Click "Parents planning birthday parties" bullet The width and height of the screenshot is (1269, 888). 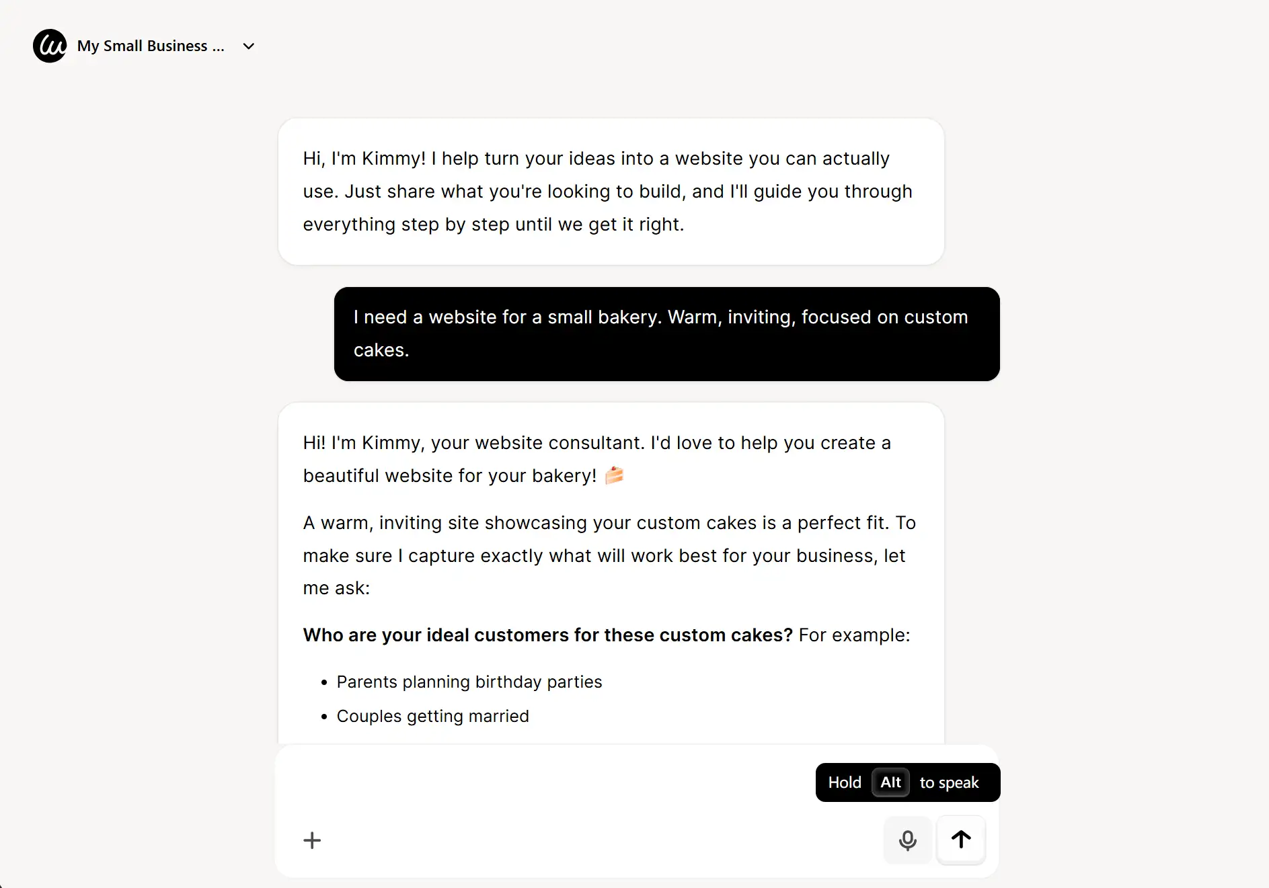[x=469, y=682]
